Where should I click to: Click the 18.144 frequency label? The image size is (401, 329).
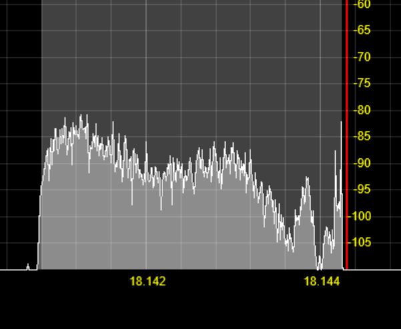coord(322,282)
